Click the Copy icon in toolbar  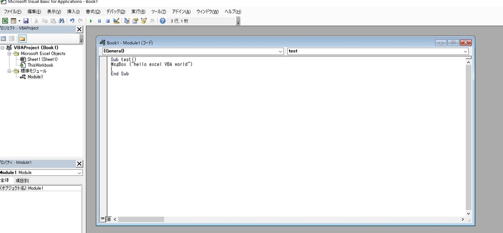click(45, 20)
